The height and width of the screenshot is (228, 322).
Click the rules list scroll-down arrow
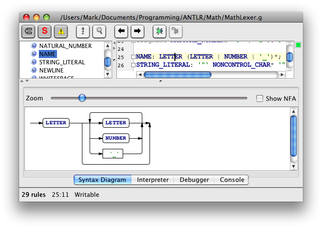[108, 74]
